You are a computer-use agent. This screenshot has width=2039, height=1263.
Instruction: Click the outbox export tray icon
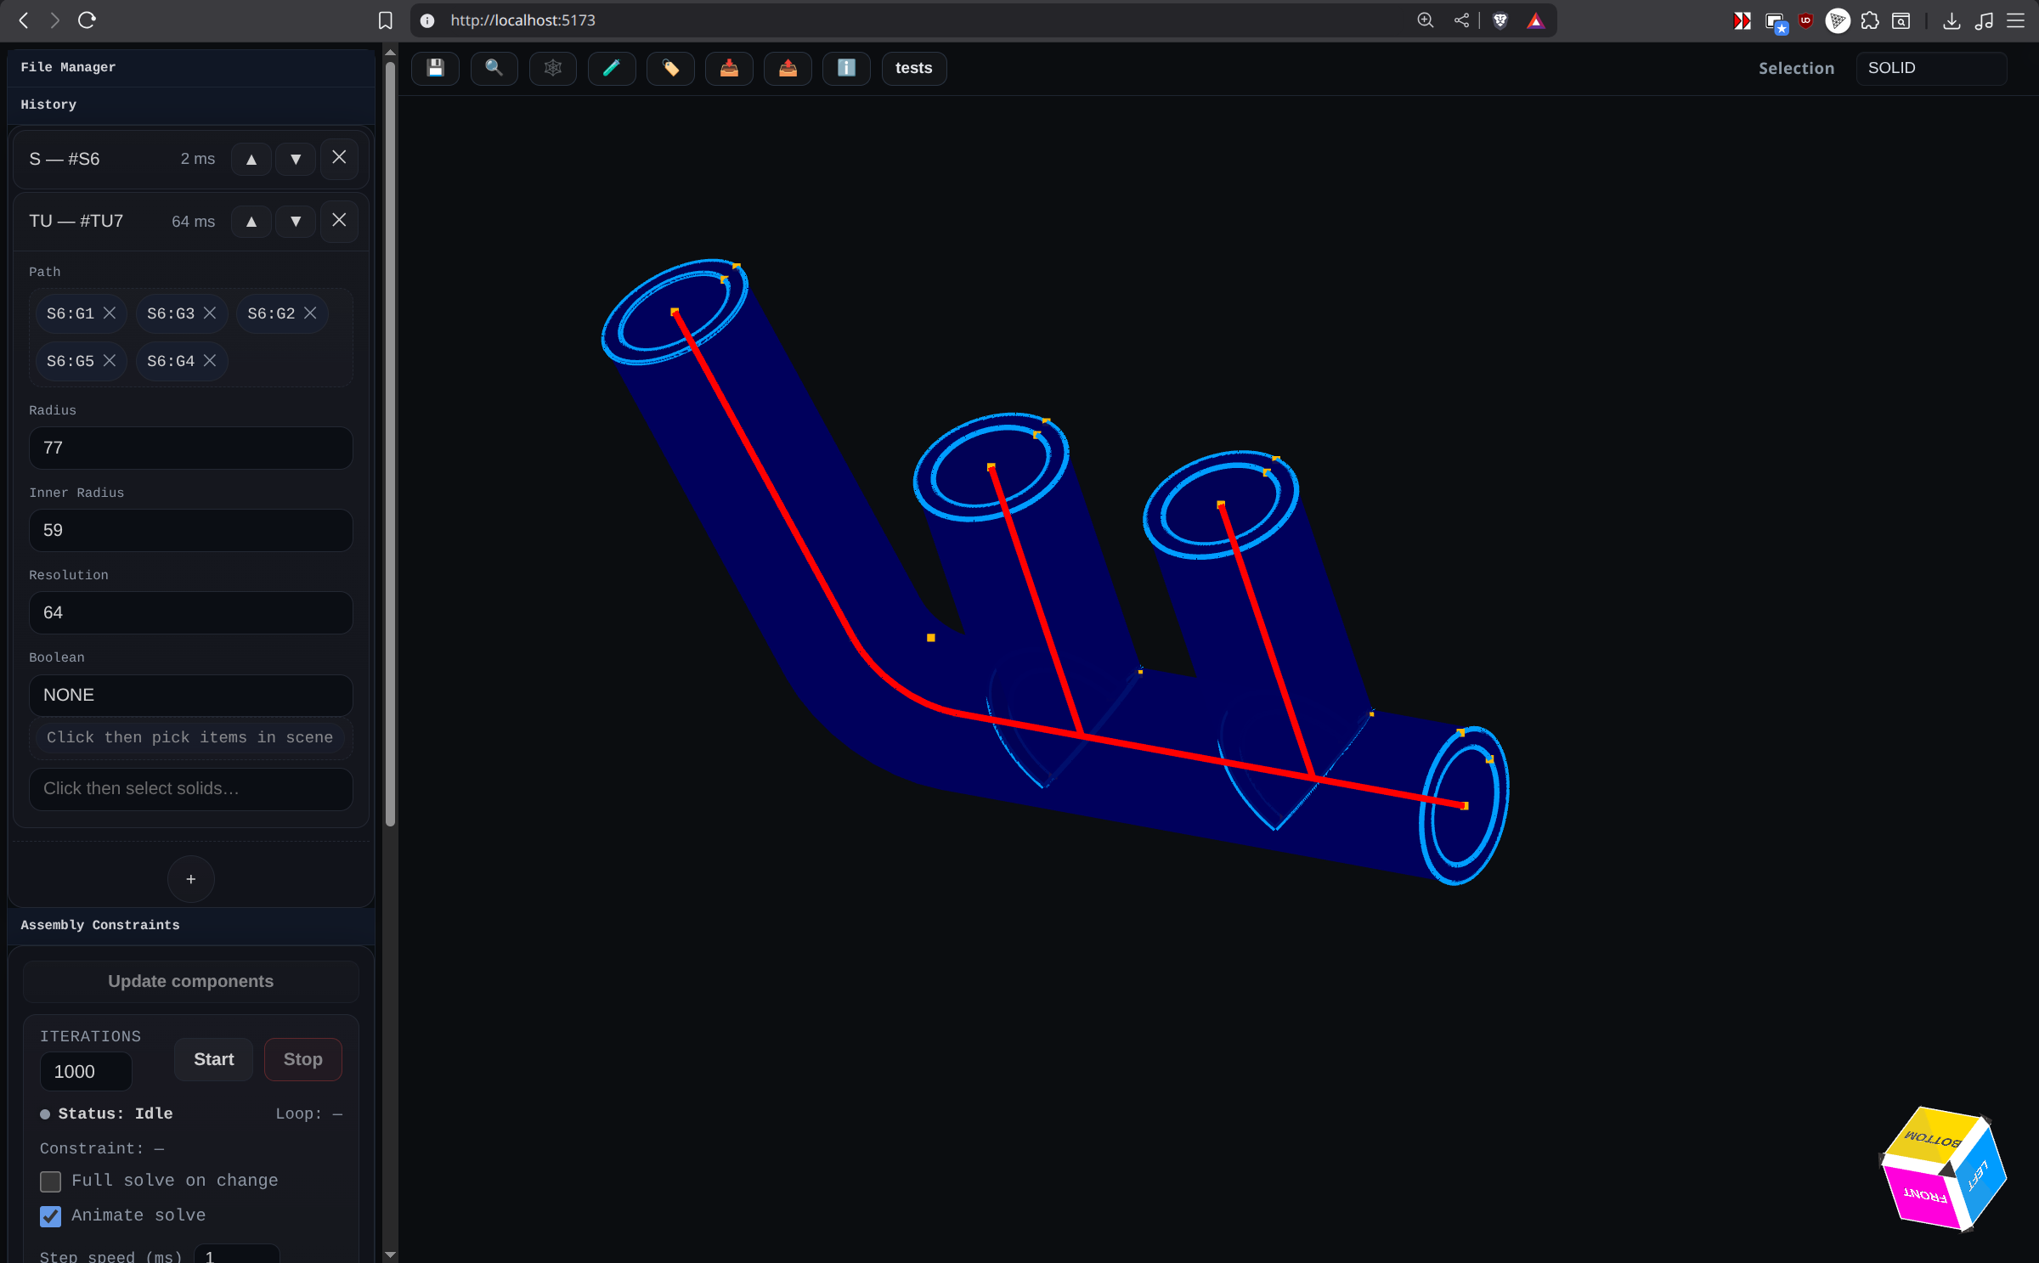[788, 68]
